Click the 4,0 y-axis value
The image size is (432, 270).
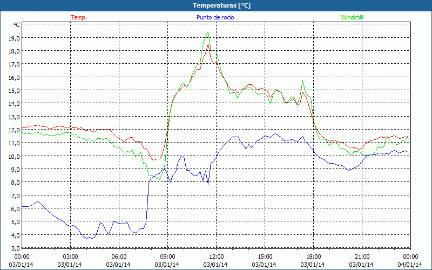pyautogui.click(x=16, y=235)
